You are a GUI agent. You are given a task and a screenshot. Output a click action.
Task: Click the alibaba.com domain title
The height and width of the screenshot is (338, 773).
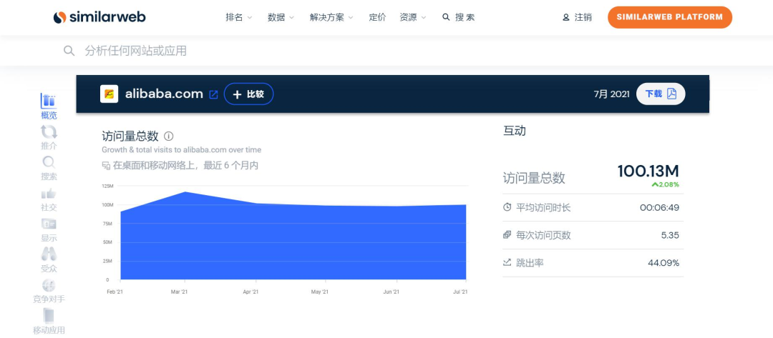point(164,94)
